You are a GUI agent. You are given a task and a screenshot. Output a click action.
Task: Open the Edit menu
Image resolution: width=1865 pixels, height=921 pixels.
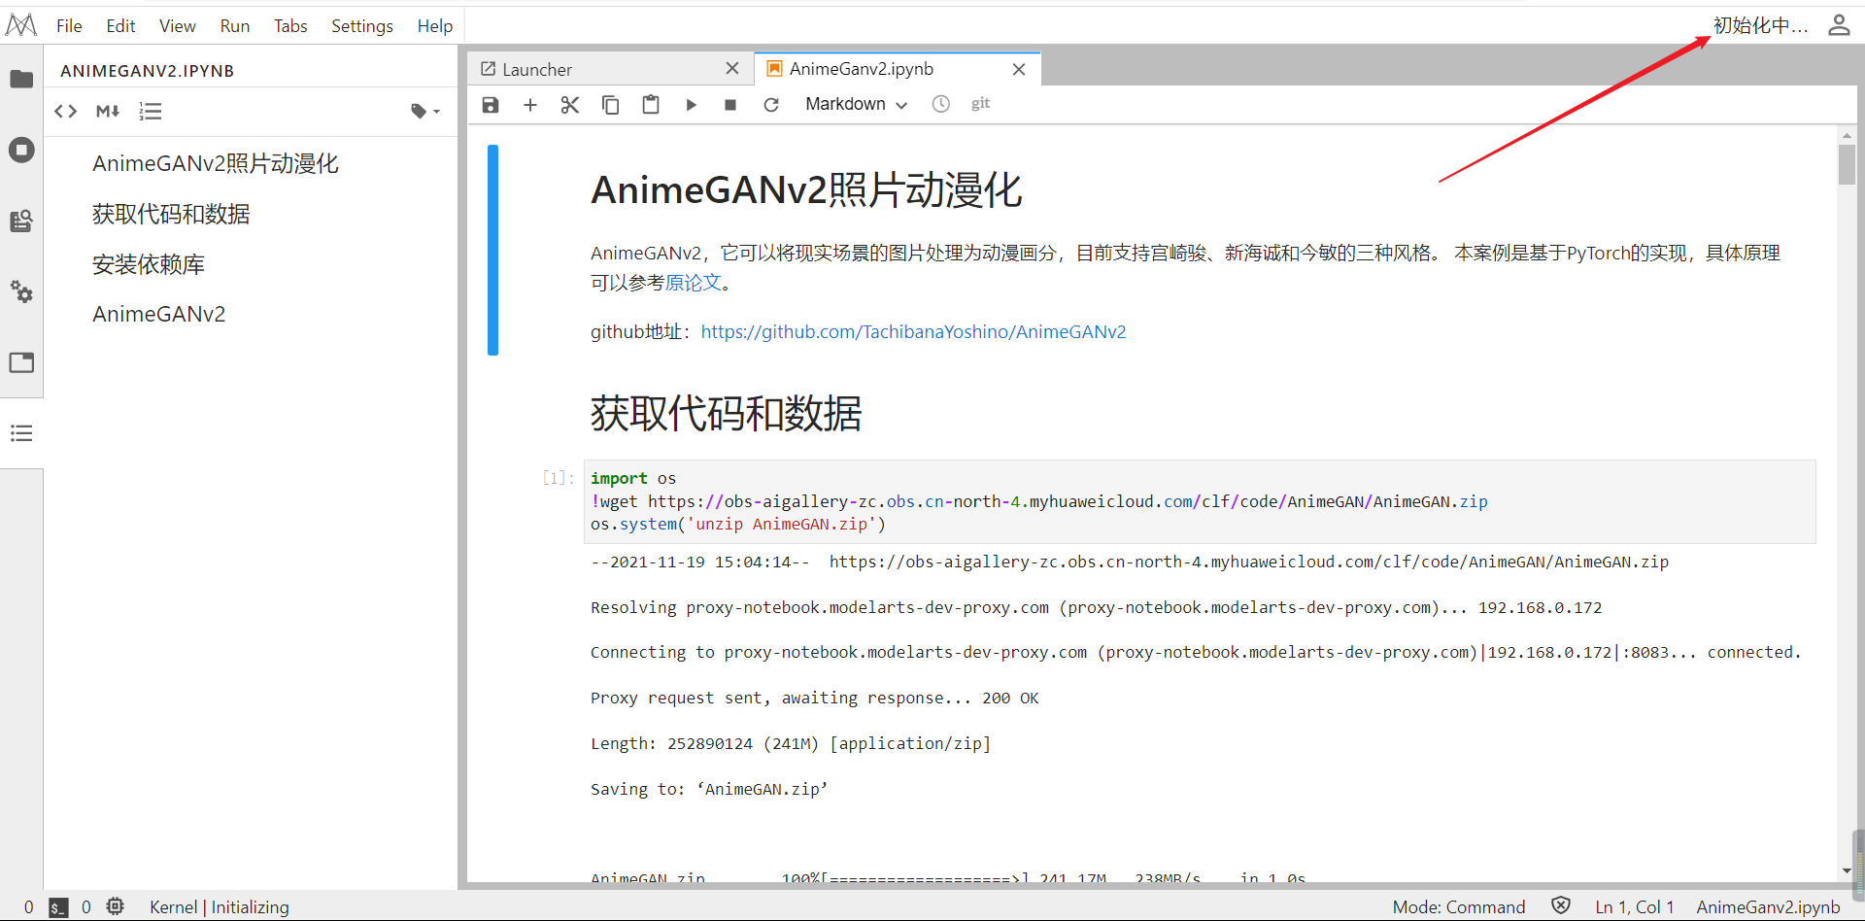click(x=120, y=26)
